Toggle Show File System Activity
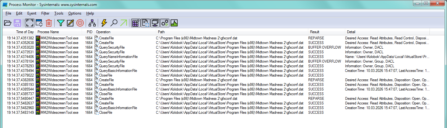Image resolution: width=447 pixels, height=128 pixels. [146, 23]
